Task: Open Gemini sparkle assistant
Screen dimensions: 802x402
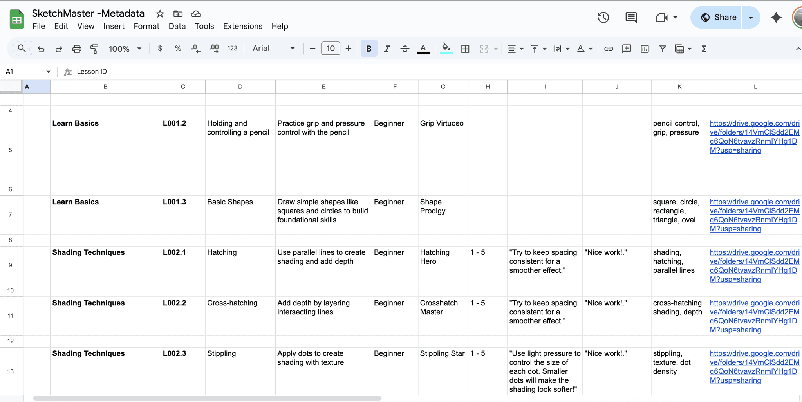Action: (776, 17)
